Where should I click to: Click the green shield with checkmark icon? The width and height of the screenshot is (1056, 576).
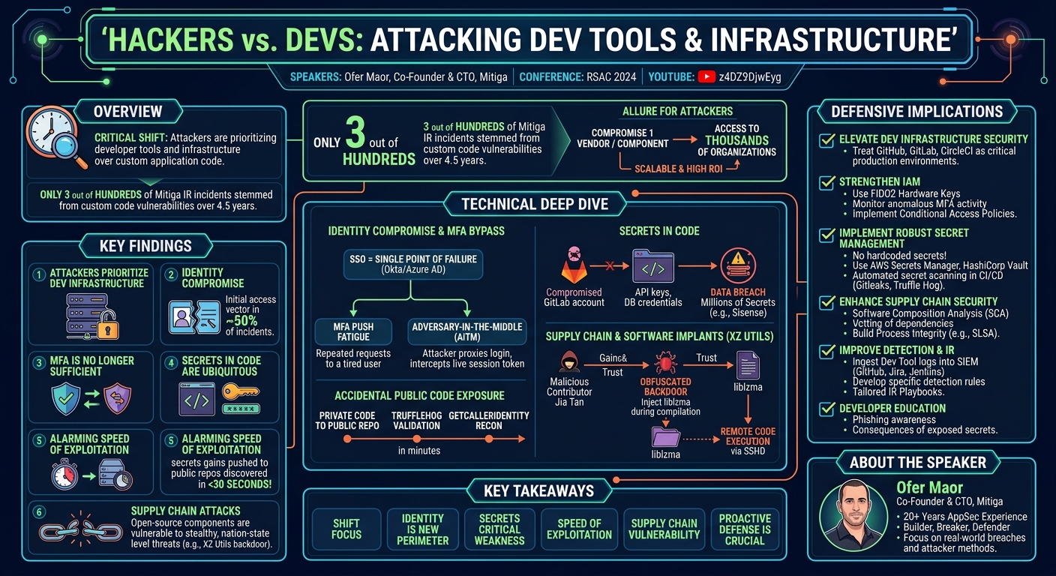(65, 399)
